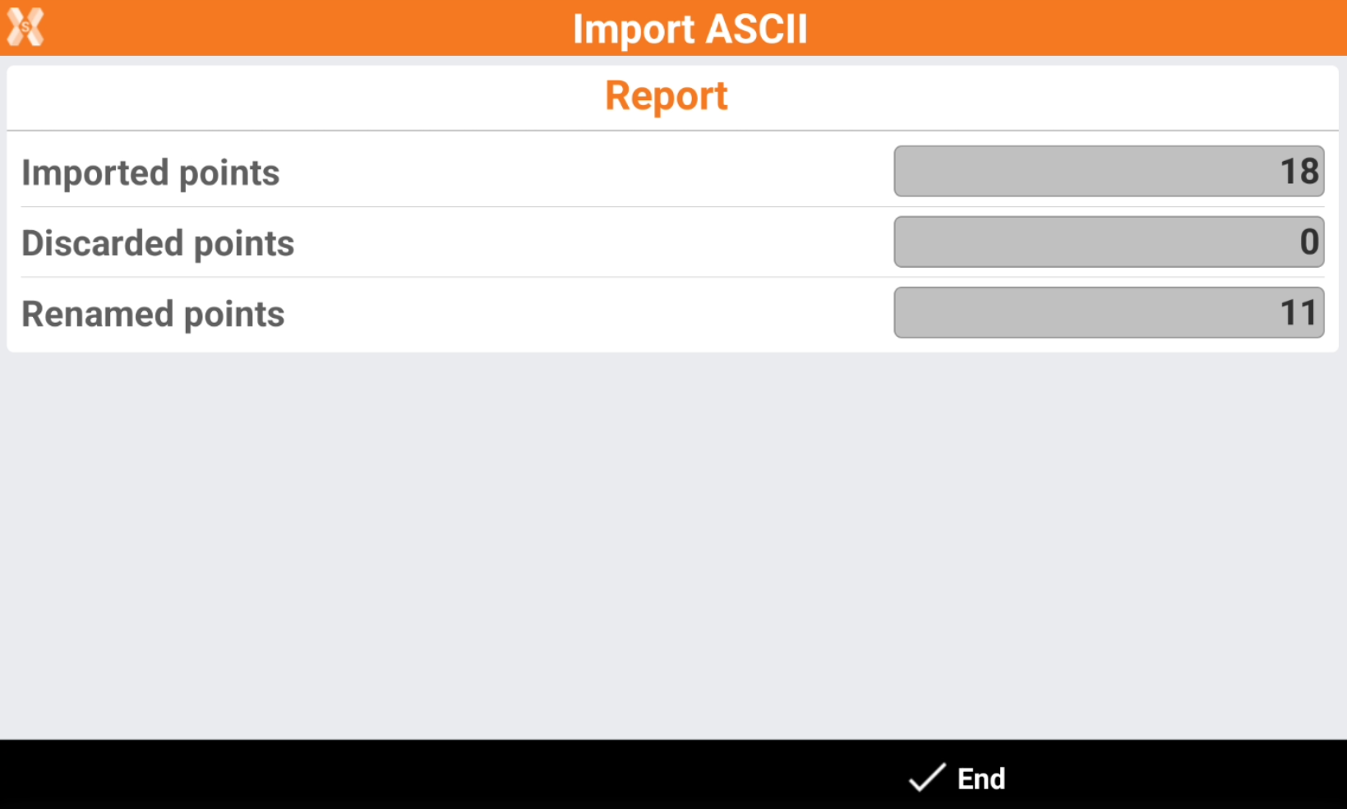Click the "Import ASCII" title text
This screenshot has width=1347, height=809.
point(690,29)
